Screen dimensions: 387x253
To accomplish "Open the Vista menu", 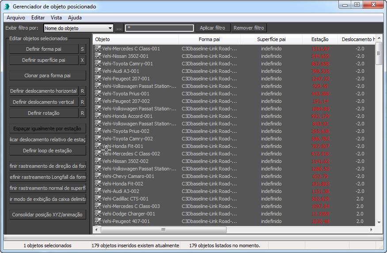I will click(x=56, y=18).
